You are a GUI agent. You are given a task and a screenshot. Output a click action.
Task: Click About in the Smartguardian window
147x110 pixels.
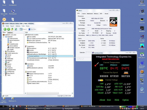point(102,100)
